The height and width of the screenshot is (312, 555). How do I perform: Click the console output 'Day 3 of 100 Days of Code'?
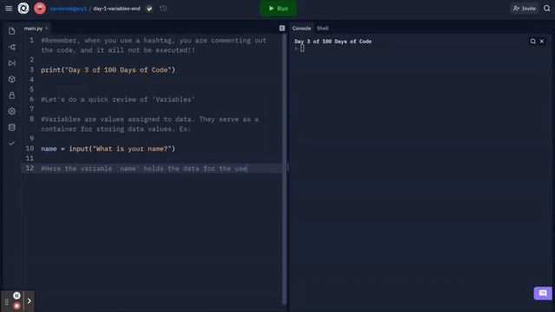pos(333,42)
